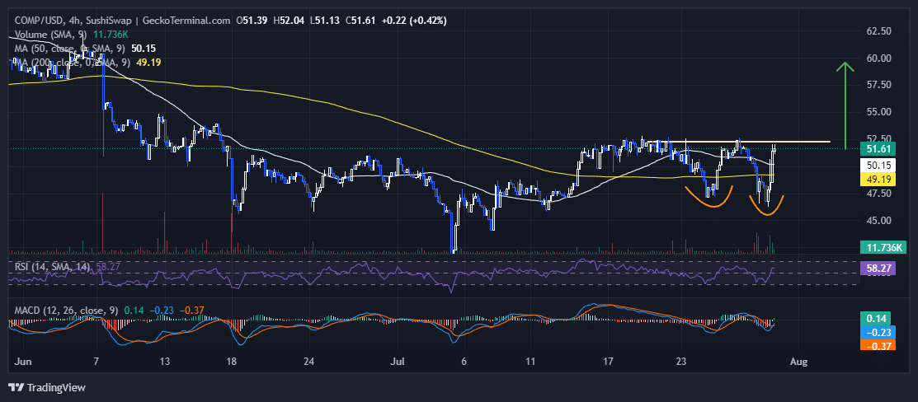Image resolution: width=918 pixels, height=402 pixels.
Task: Select the right orange arc drawing
Action: pos(766,208)
